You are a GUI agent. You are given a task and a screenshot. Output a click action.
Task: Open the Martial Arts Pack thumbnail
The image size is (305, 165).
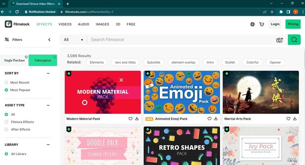click(261, 92)
